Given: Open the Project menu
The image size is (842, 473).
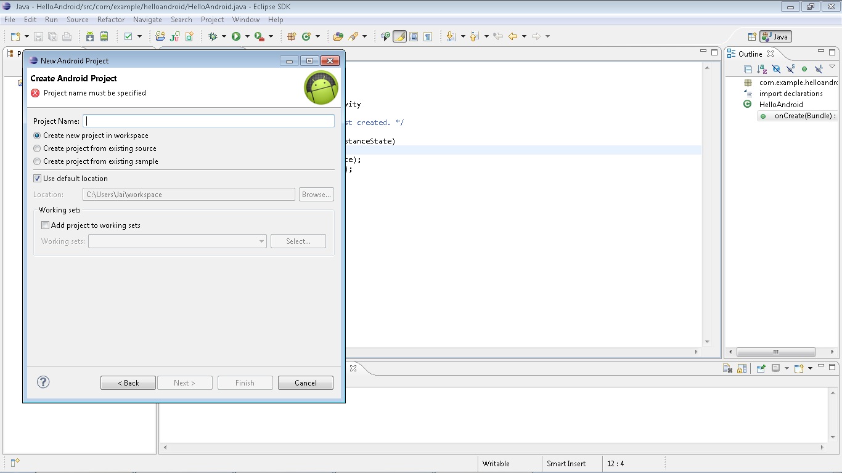Looking at the screenshot, I should (212, 20).
